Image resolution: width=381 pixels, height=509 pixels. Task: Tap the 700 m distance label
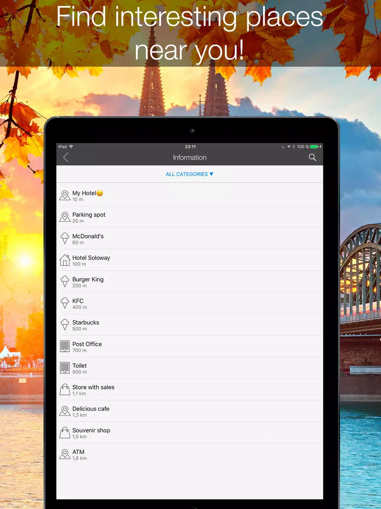[80, 350]
